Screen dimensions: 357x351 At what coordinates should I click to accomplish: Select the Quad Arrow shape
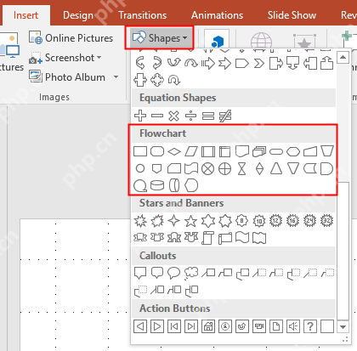pos(157,80)
